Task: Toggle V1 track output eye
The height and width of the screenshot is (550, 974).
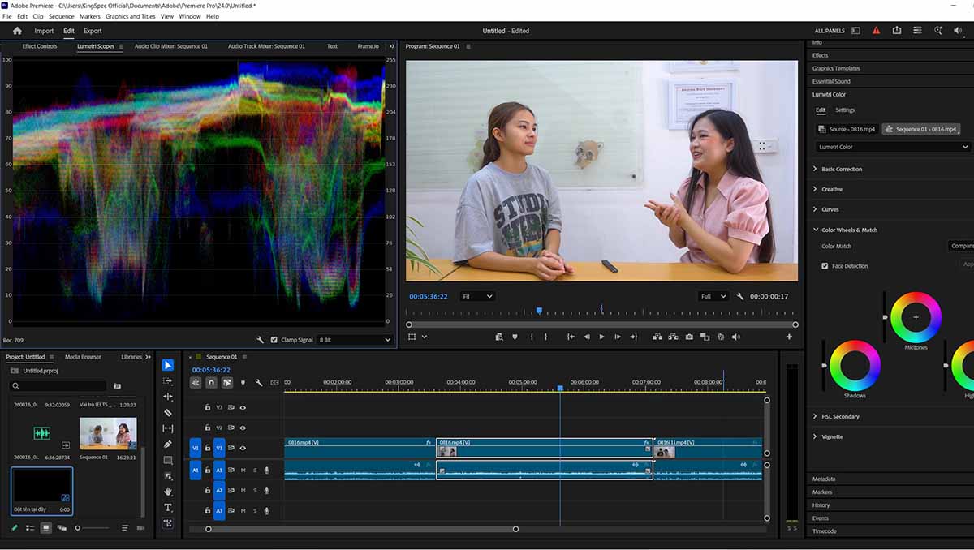Action: coord(242,448)
